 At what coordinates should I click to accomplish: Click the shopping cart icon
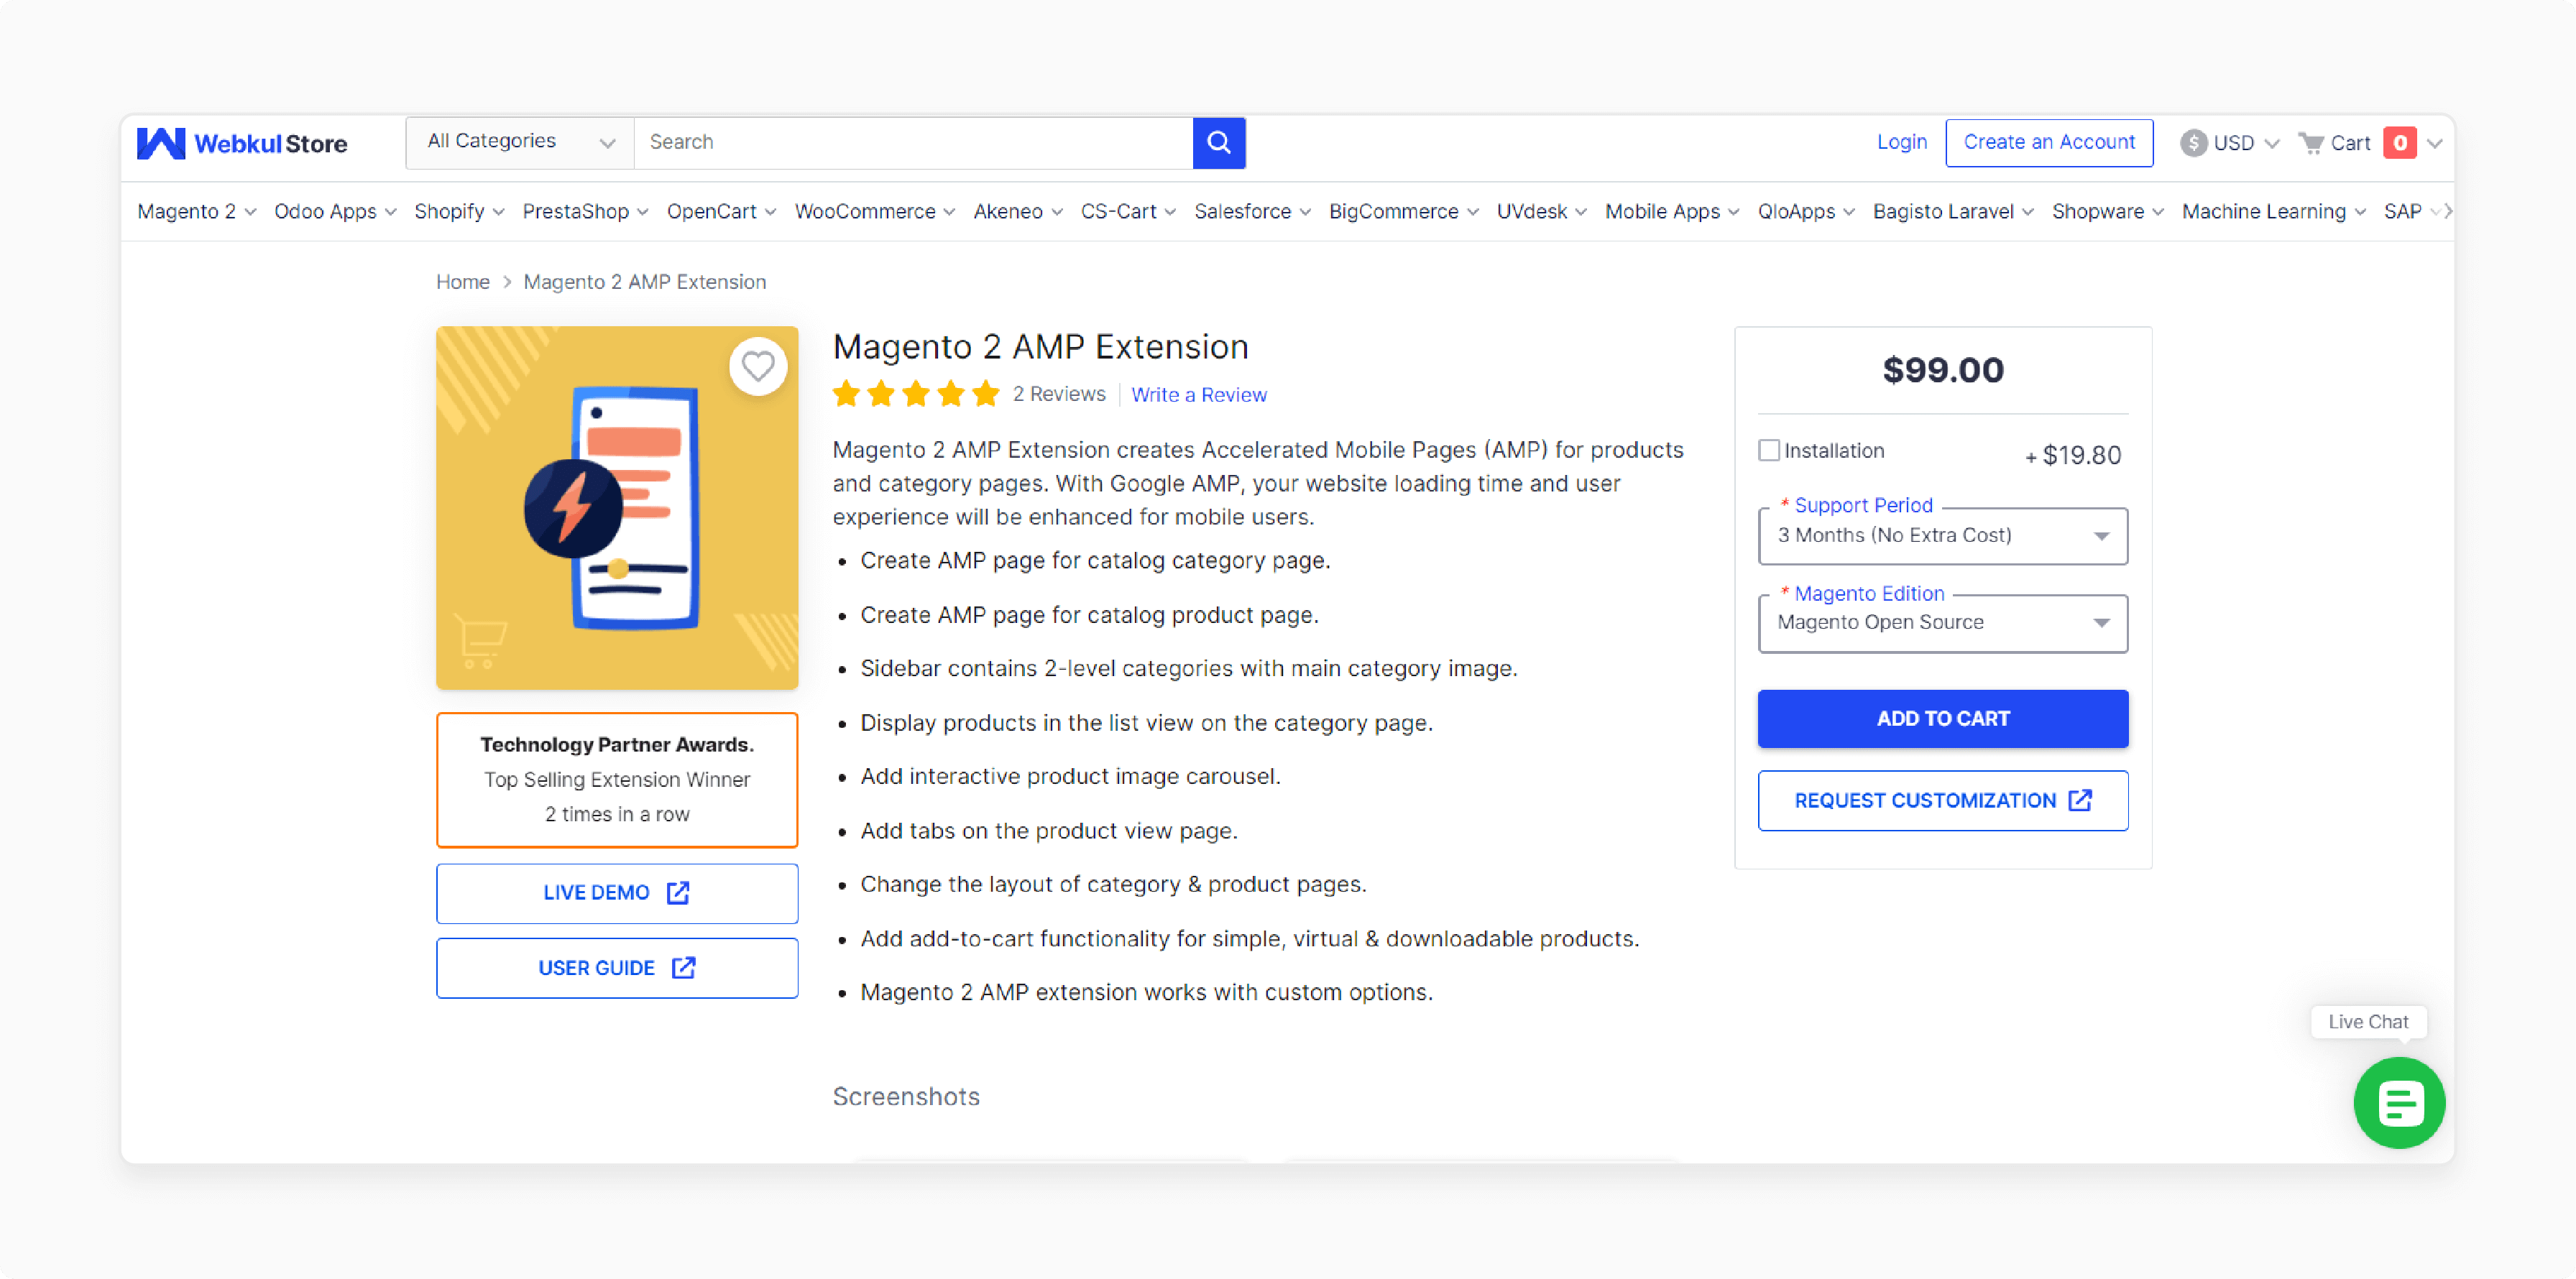point(2311,143)
